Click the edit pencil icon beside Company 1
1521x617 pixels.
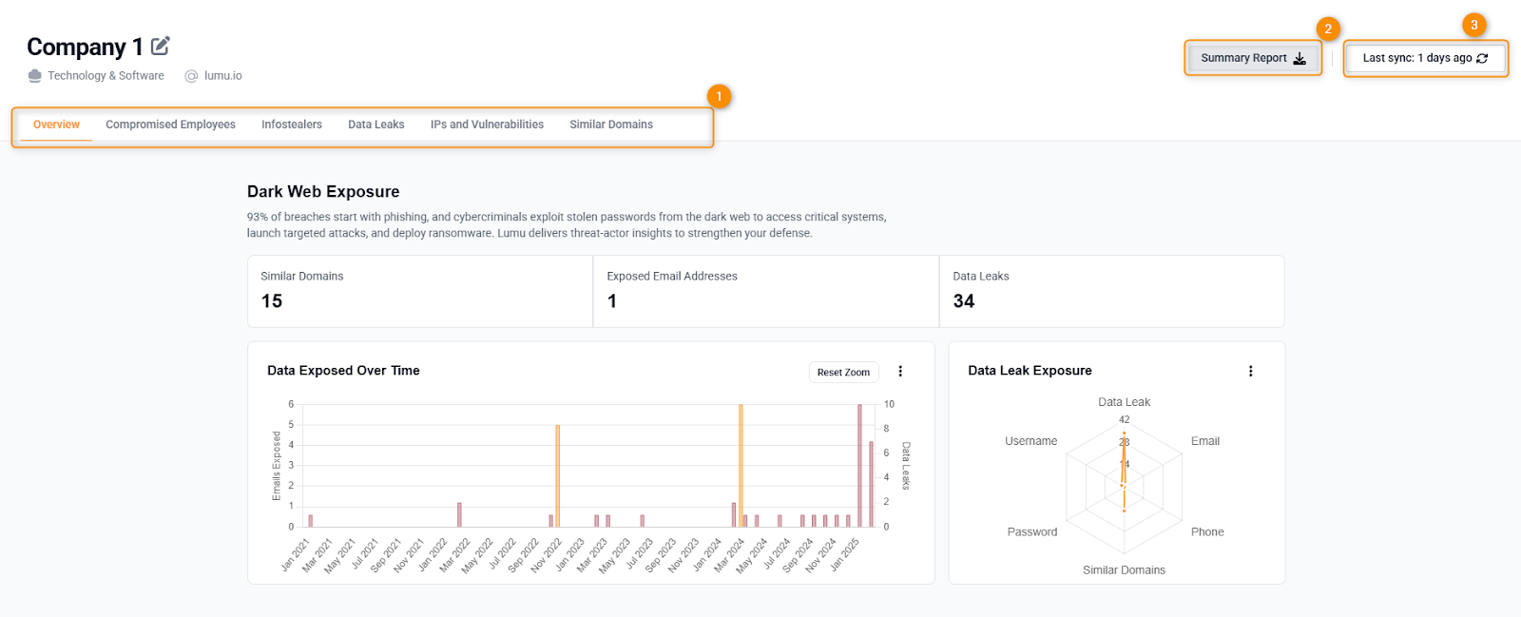(161, 46)
